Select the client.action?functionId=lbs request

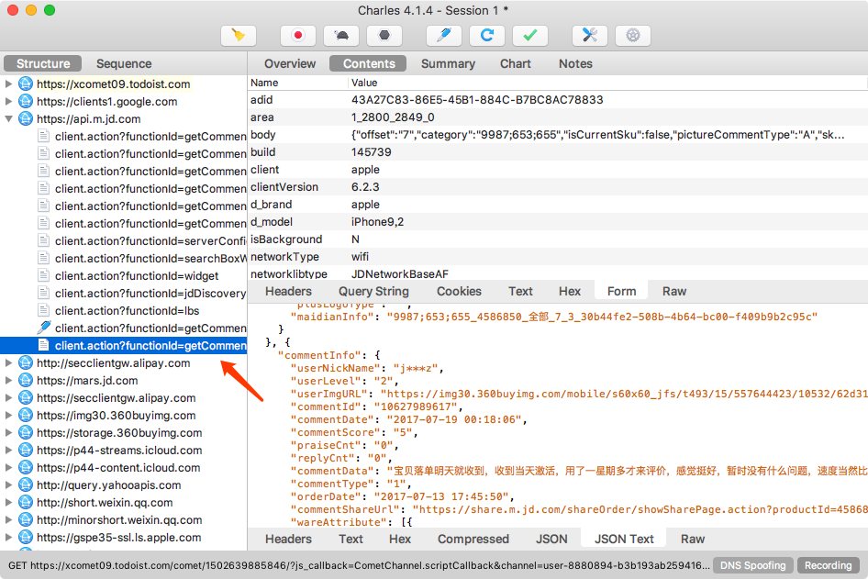pyautogui.click(x=128, y=311)
